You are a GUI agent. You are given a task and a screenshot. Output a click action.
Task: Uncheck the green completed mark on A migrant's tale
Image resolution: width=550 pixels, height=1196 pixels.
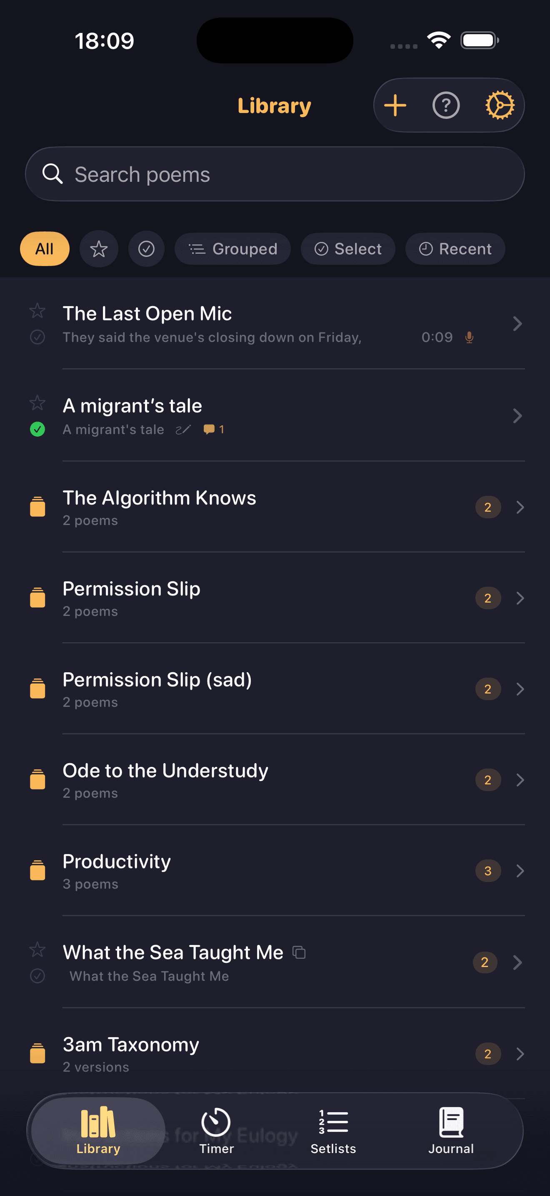tap(37, 430)
